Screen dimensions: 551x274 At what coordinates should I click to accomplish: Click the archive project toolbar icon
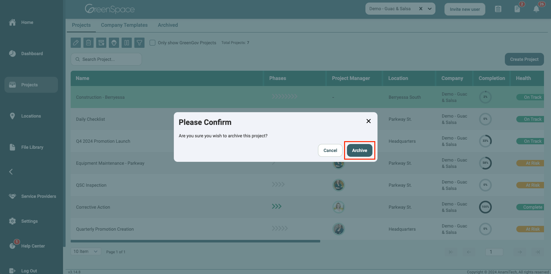click(x=101, y=43)
